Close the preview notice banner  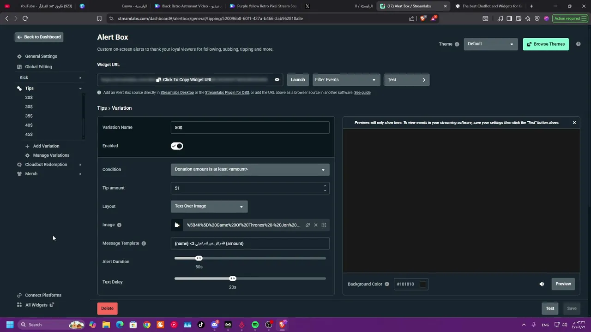[x=574, y=123]
